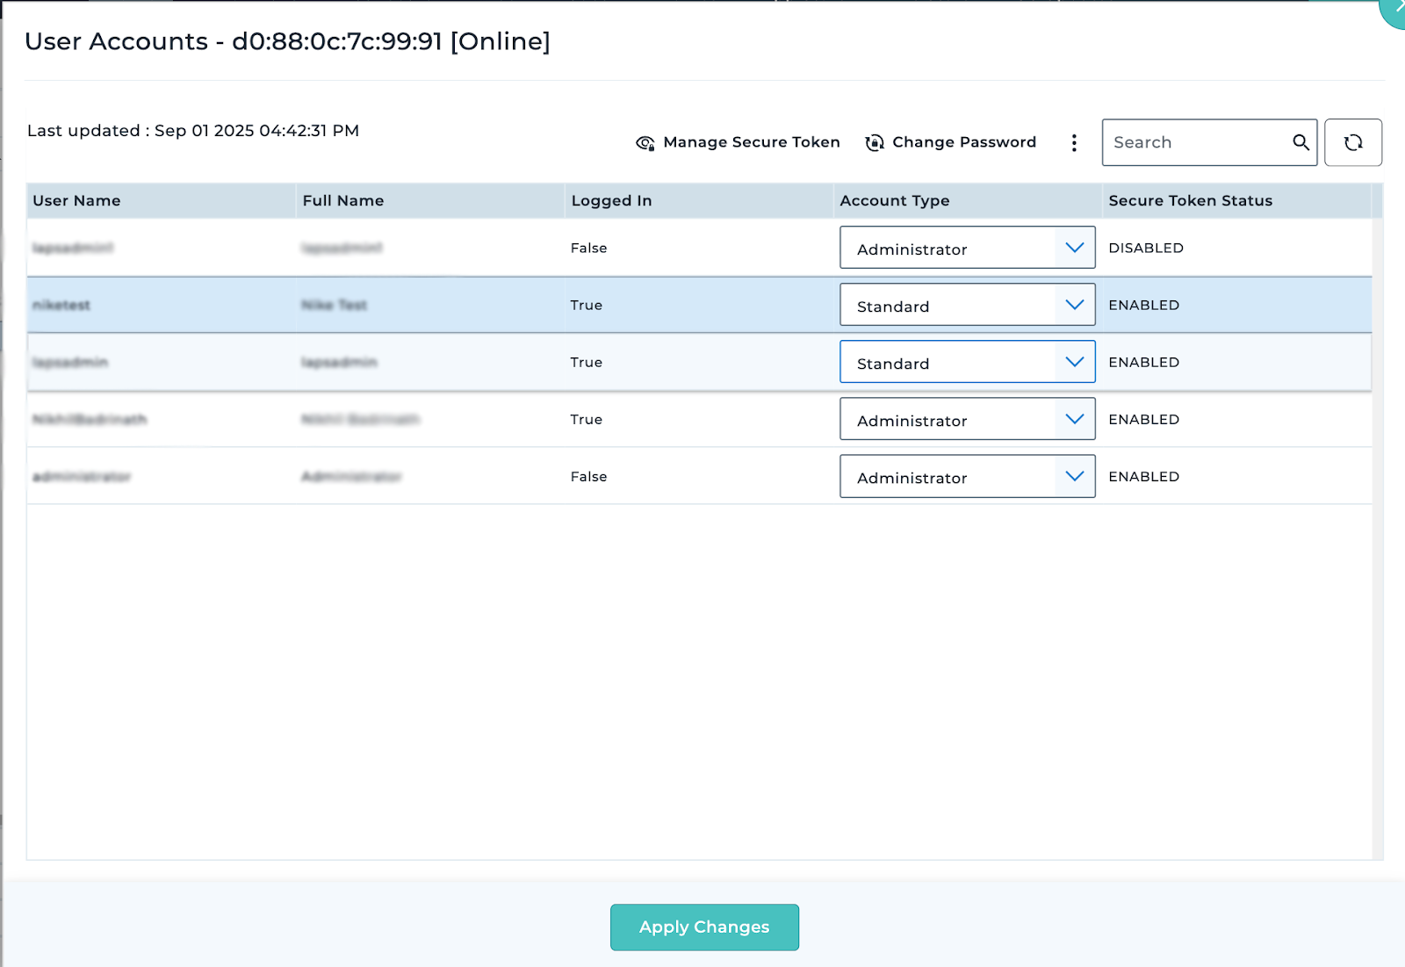Open Account Type dropdown for niketest

[968, 305]
